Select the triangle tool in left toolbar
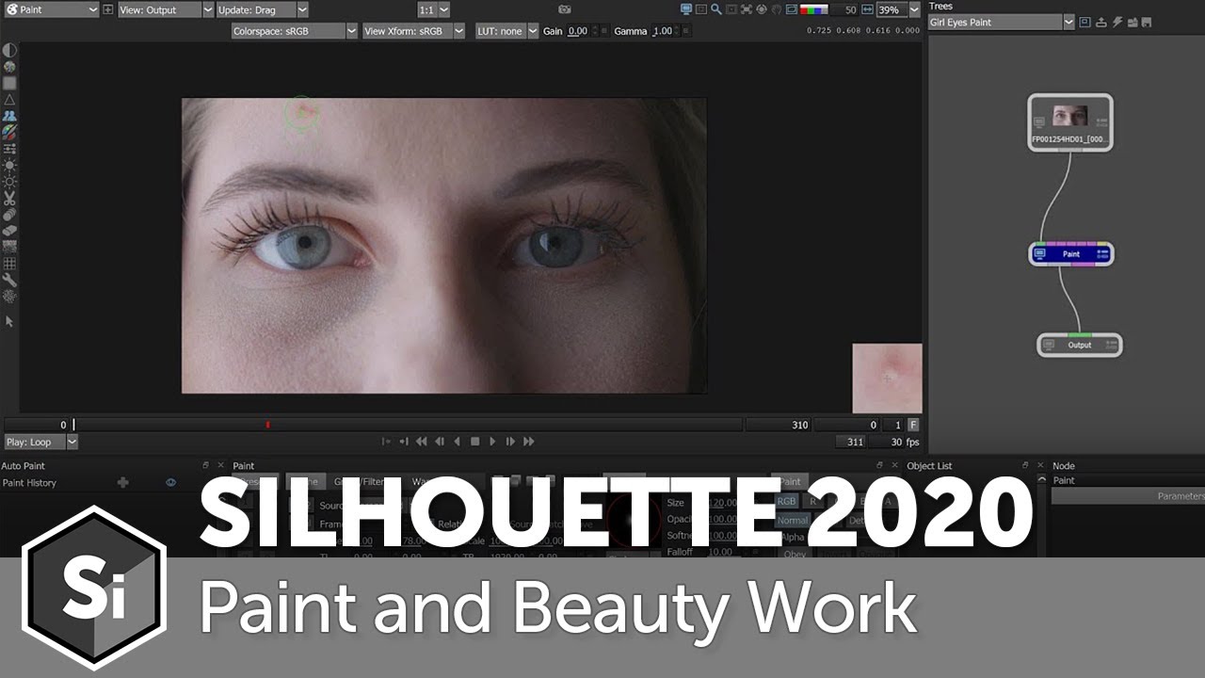This screenshot has width=1205, height=678. (x=9, y=99)
